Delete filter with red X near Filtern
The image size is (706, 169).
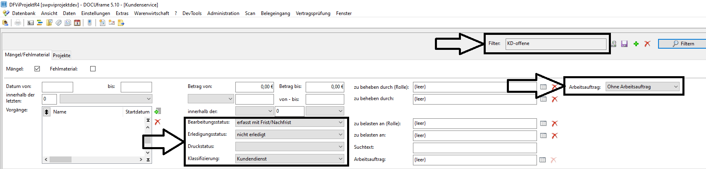coord(647,44)
